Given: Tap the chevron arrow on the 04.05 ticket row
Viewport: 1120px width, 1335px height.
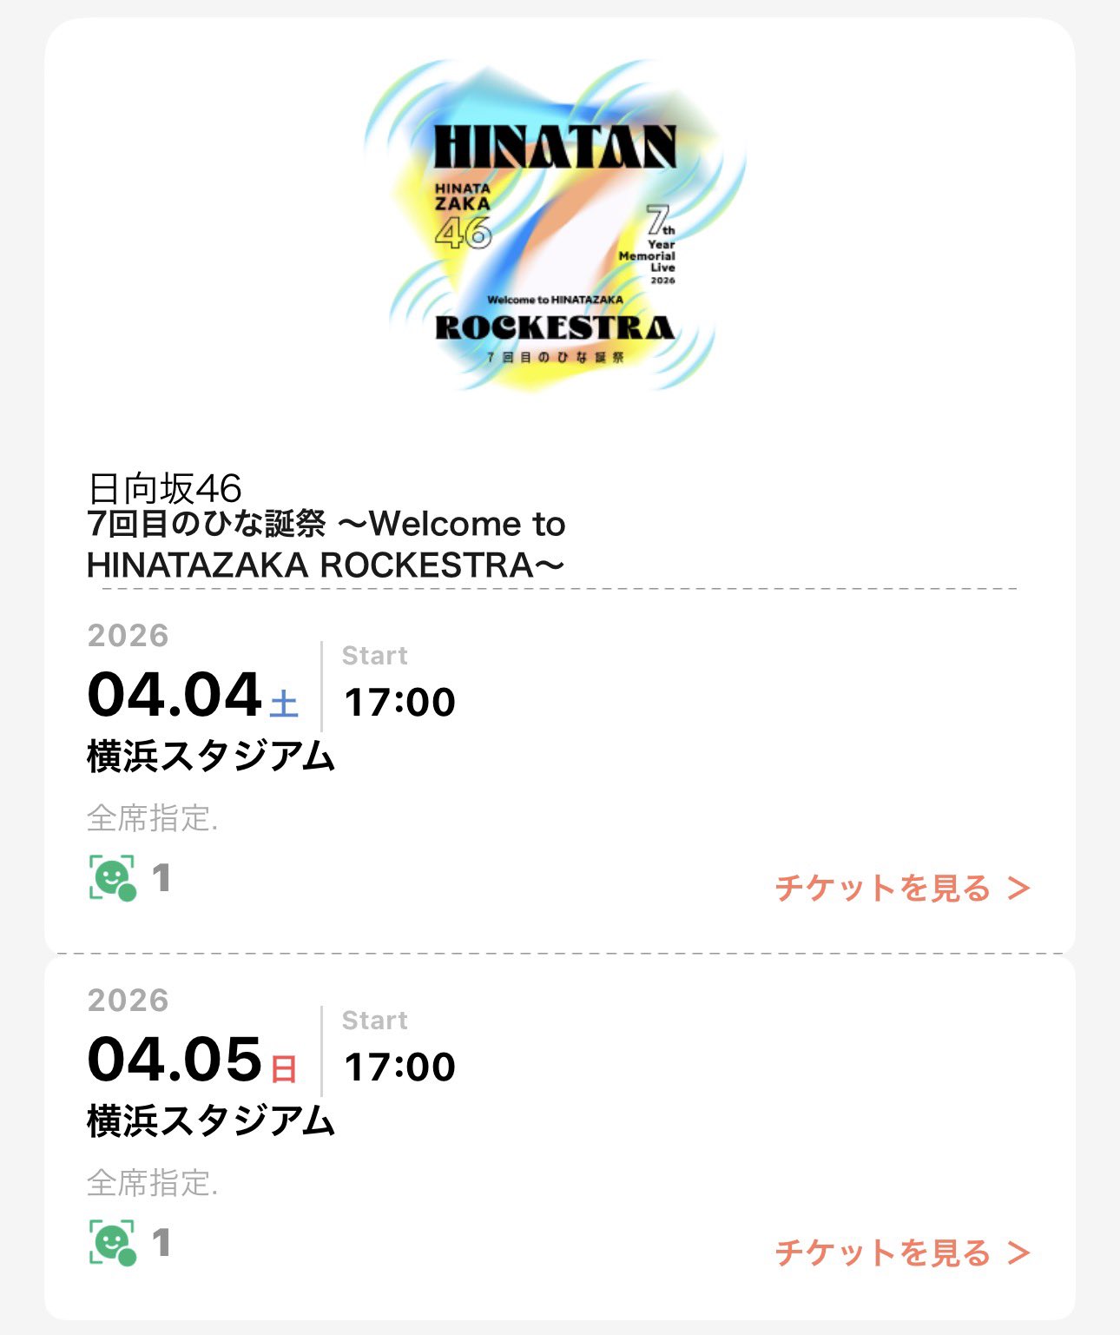Looking at the screenshot, I should coord(1019,1253).
